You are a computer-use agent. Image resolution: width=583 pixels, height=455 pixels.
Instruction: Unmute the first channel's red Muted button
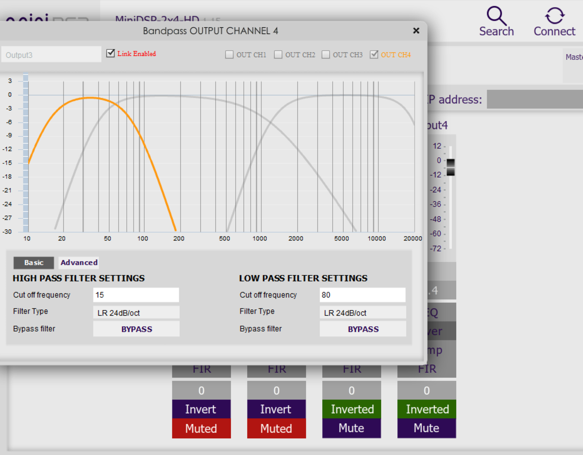tap(201, 428)
